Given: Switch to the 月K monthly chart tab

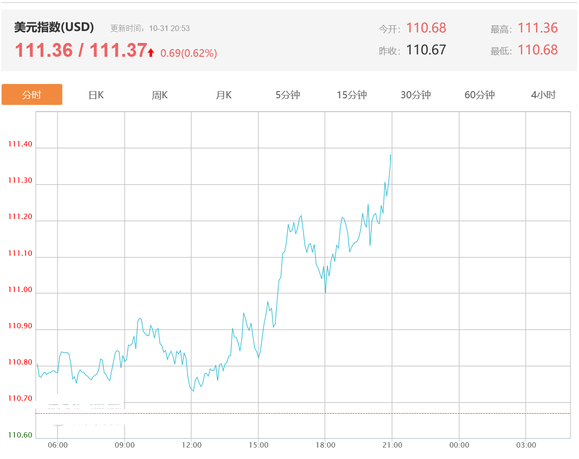Looking at the screenshot, I should coord(224,95).
